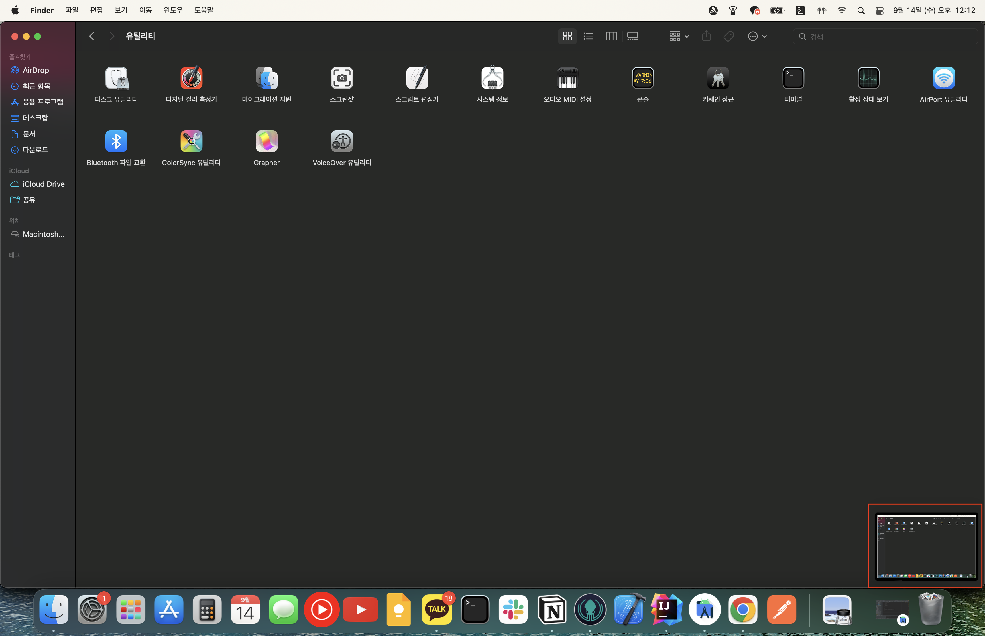Select the Bluetooth 파일 교환 icon
985x636 pixels.
coord(116,142)
